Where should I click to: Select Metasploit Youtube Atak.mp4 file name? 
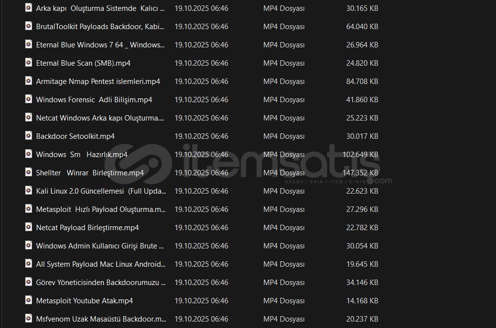[x=84, y=301]
